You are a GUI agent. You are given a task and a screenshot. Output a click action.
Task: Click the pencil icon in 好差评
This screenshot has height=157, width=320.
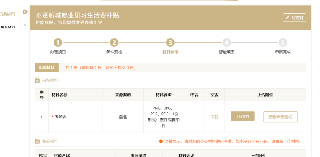(x=287, y=18)
